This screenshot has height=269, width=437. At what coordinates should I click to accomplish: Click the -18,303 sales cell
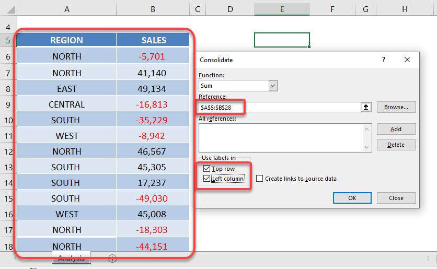click(x=153, y=230)
